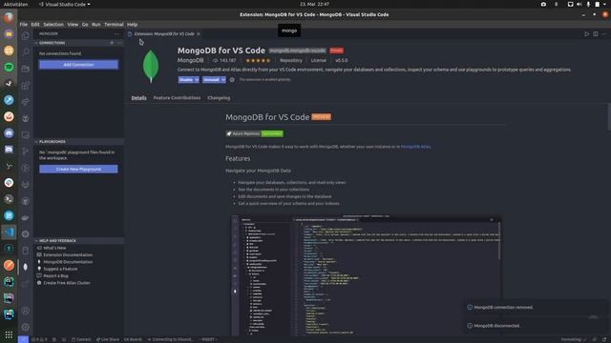Open the Explorer view in activity bar
The width and height of the screenshot is (611, 343).
26,35
